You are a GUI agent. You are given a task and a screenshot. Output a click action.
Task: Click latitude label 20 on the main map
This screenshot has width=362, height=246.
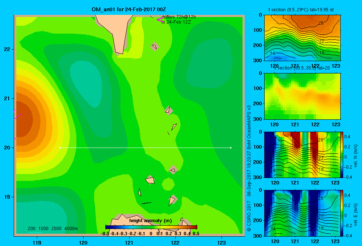(7, 148)
